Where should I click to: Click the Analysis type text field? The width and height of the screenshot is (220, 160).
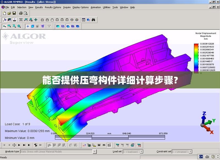(56, 151)
